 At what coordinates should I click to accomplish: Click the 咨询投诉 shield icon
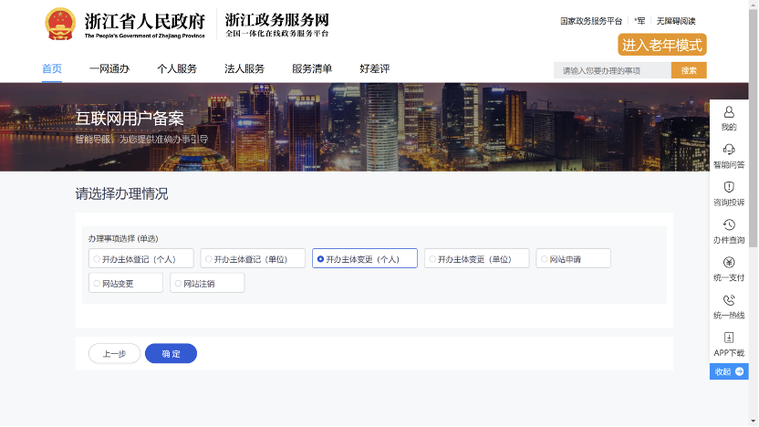pyautogui.click(x=728, y=187)
